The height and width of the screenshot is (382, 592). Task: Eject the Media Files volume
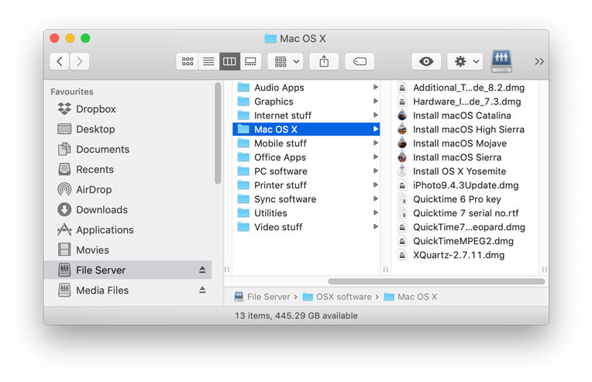pos(202,290)
